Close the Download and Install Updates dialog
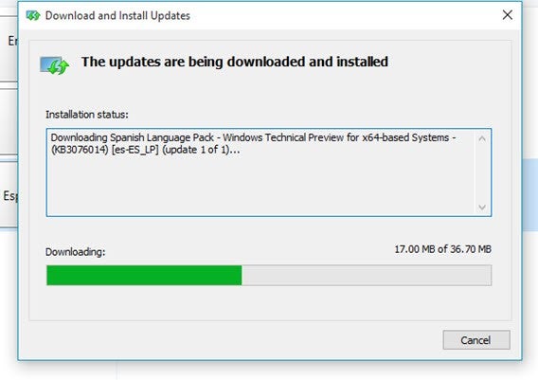 [x=508, y=15]
